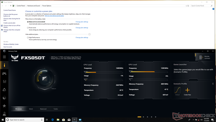The height and width of the screenshot is (122, 216).
Task: Click the Control Panel breadcrumb
Action: (21, 6)
